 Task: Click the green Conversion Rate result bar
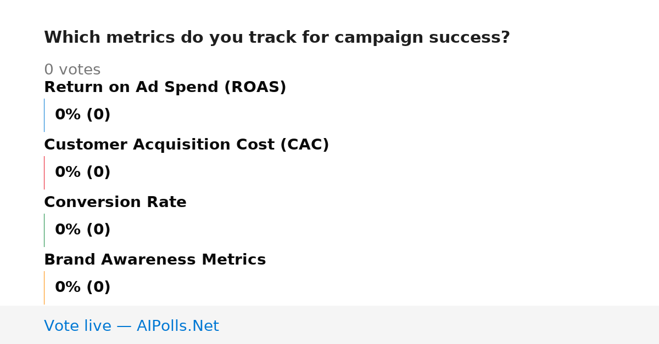pyautogui.click(x=44, y=230)
